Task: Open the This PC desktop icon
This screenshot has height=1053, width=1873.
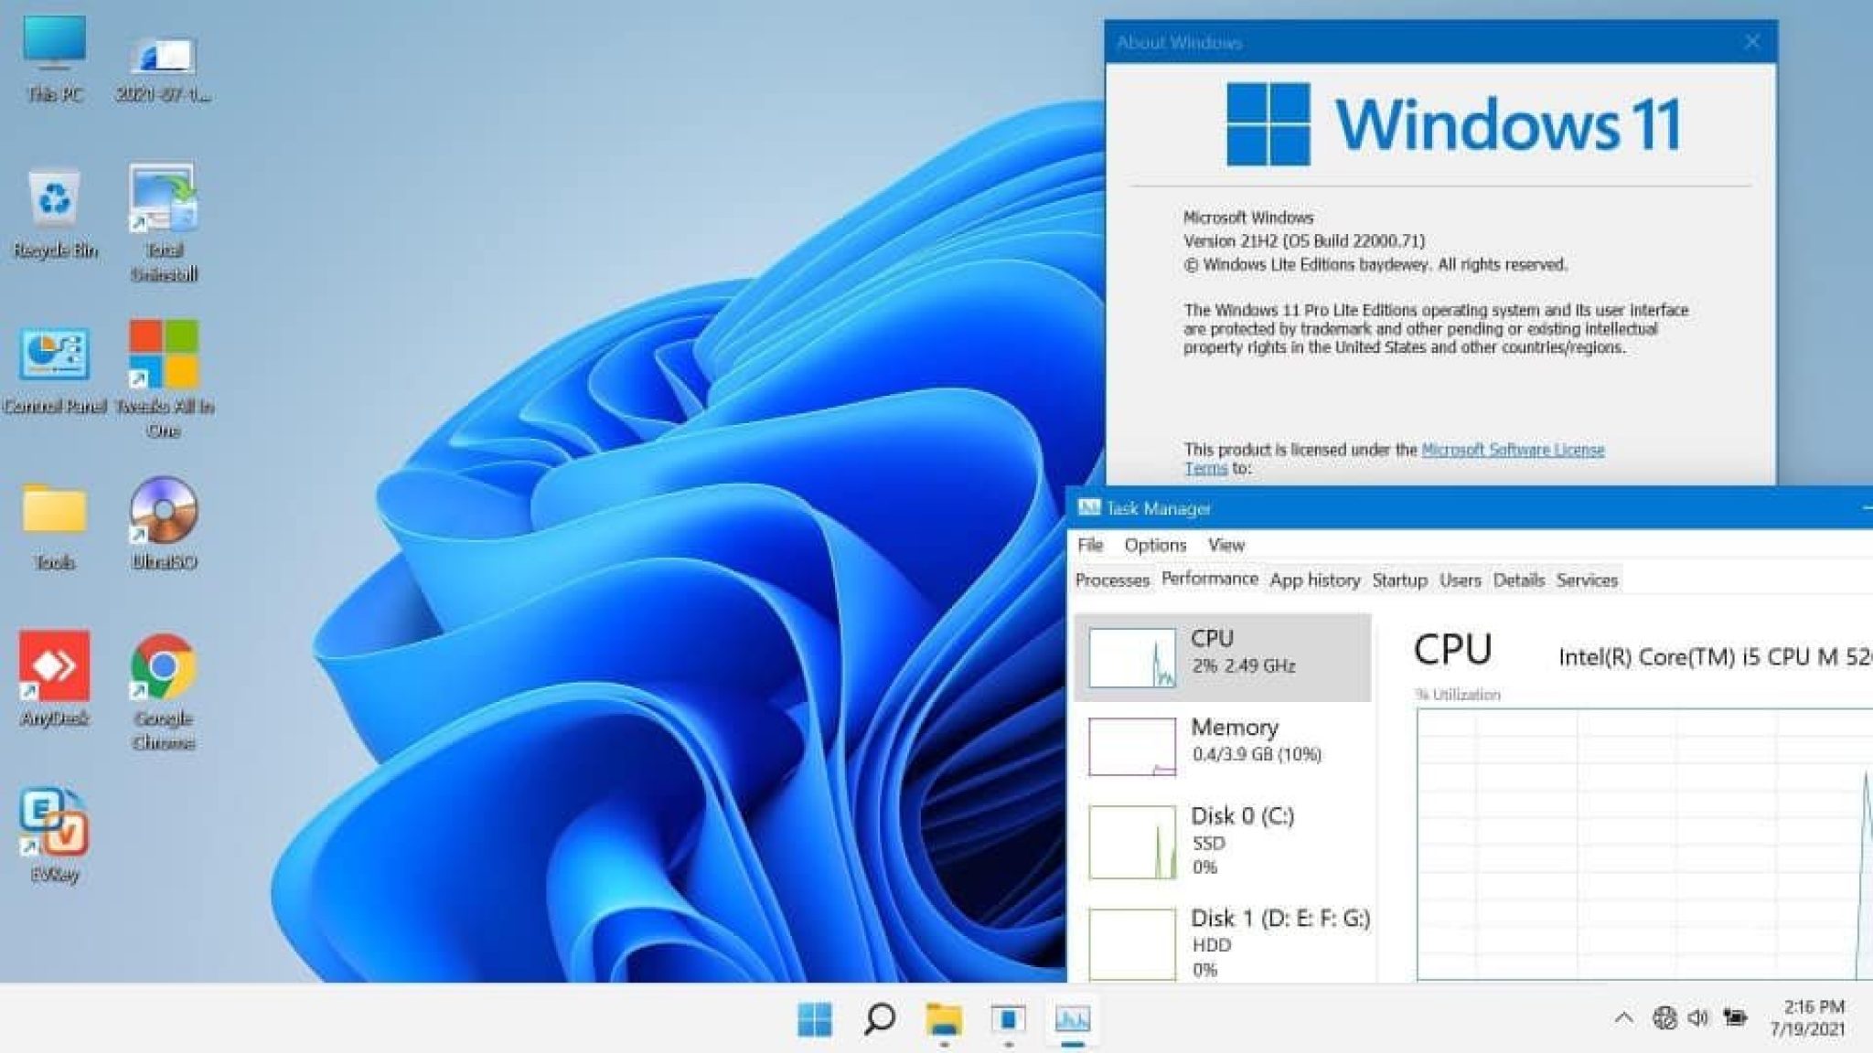Action: [x=55, y=58]
